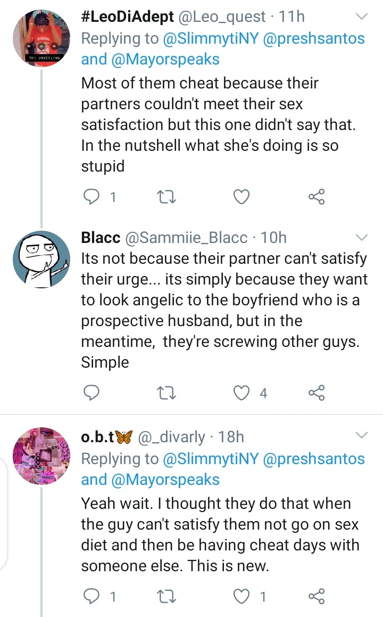Reply to Blacc's tweet

(93, 393)
